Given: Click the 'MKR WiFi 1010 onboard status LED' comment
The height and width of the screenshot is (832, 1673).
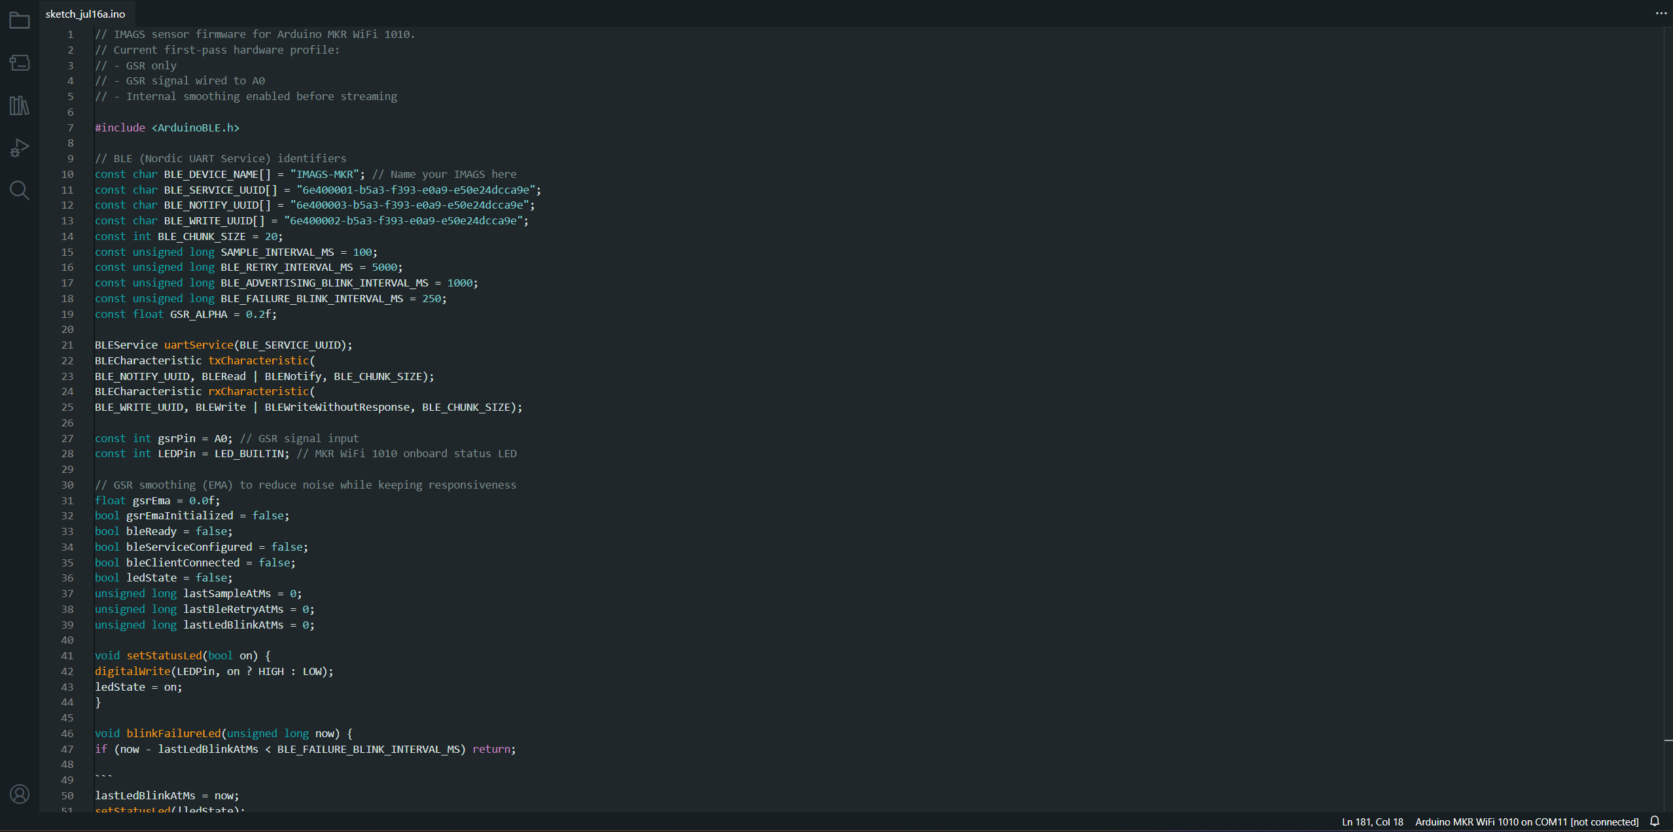Looking at the screenshot, I should pos(406,453).
